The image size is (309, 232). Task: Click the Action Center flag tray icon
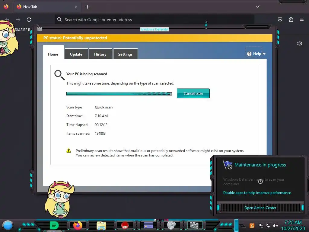tap(261, 225)
